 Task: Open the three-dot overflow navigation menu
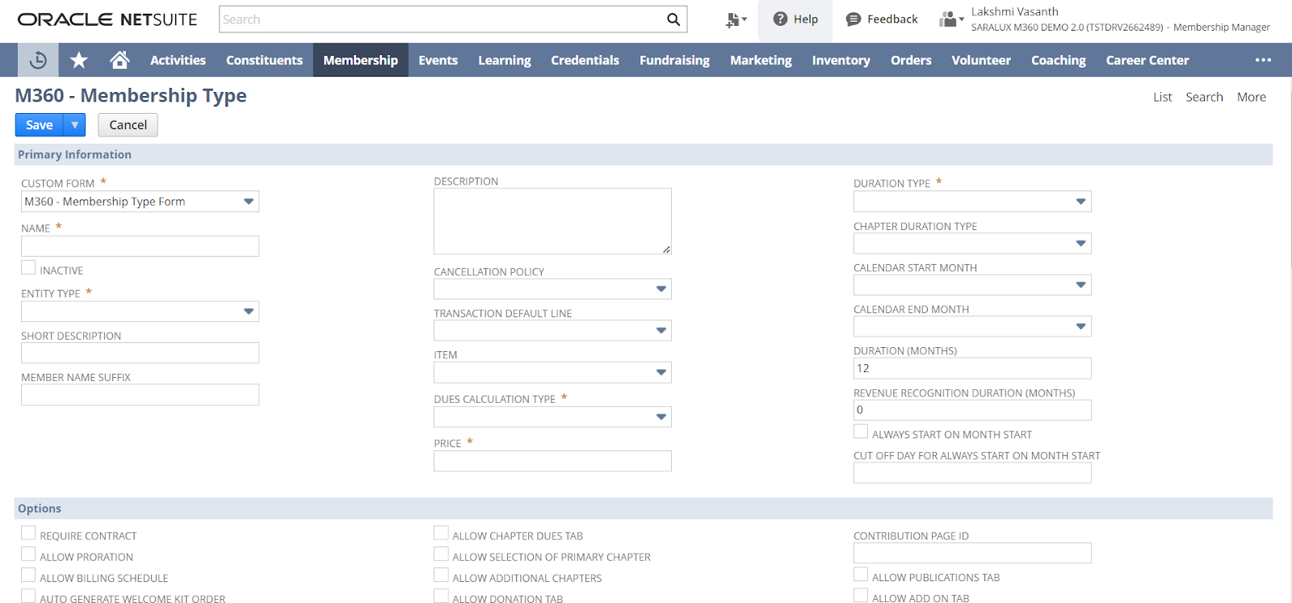(1263, 60)
